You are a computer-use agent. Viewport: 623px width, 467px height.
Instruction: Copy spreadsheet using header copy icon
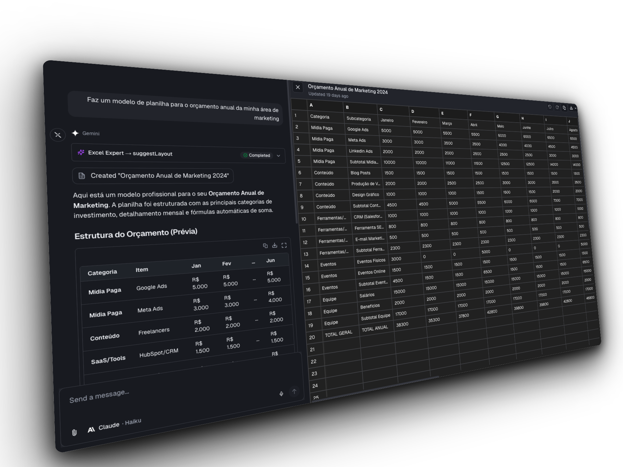pos(564,108)
